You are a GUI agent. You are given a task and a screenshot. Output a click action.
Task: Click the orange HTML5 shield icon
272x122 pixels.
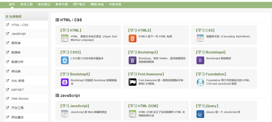click(x=132, y=38)
